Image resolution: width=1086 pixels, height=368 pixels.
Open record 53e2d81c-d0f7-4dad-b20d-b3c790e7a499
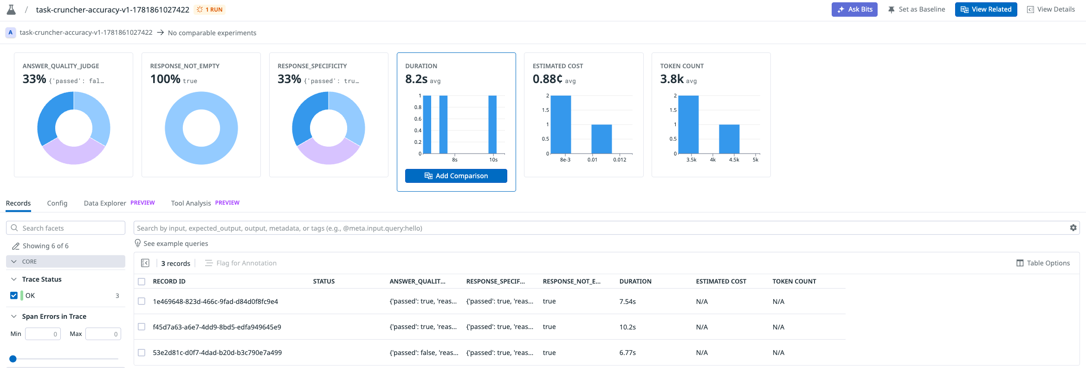[217, 353]
